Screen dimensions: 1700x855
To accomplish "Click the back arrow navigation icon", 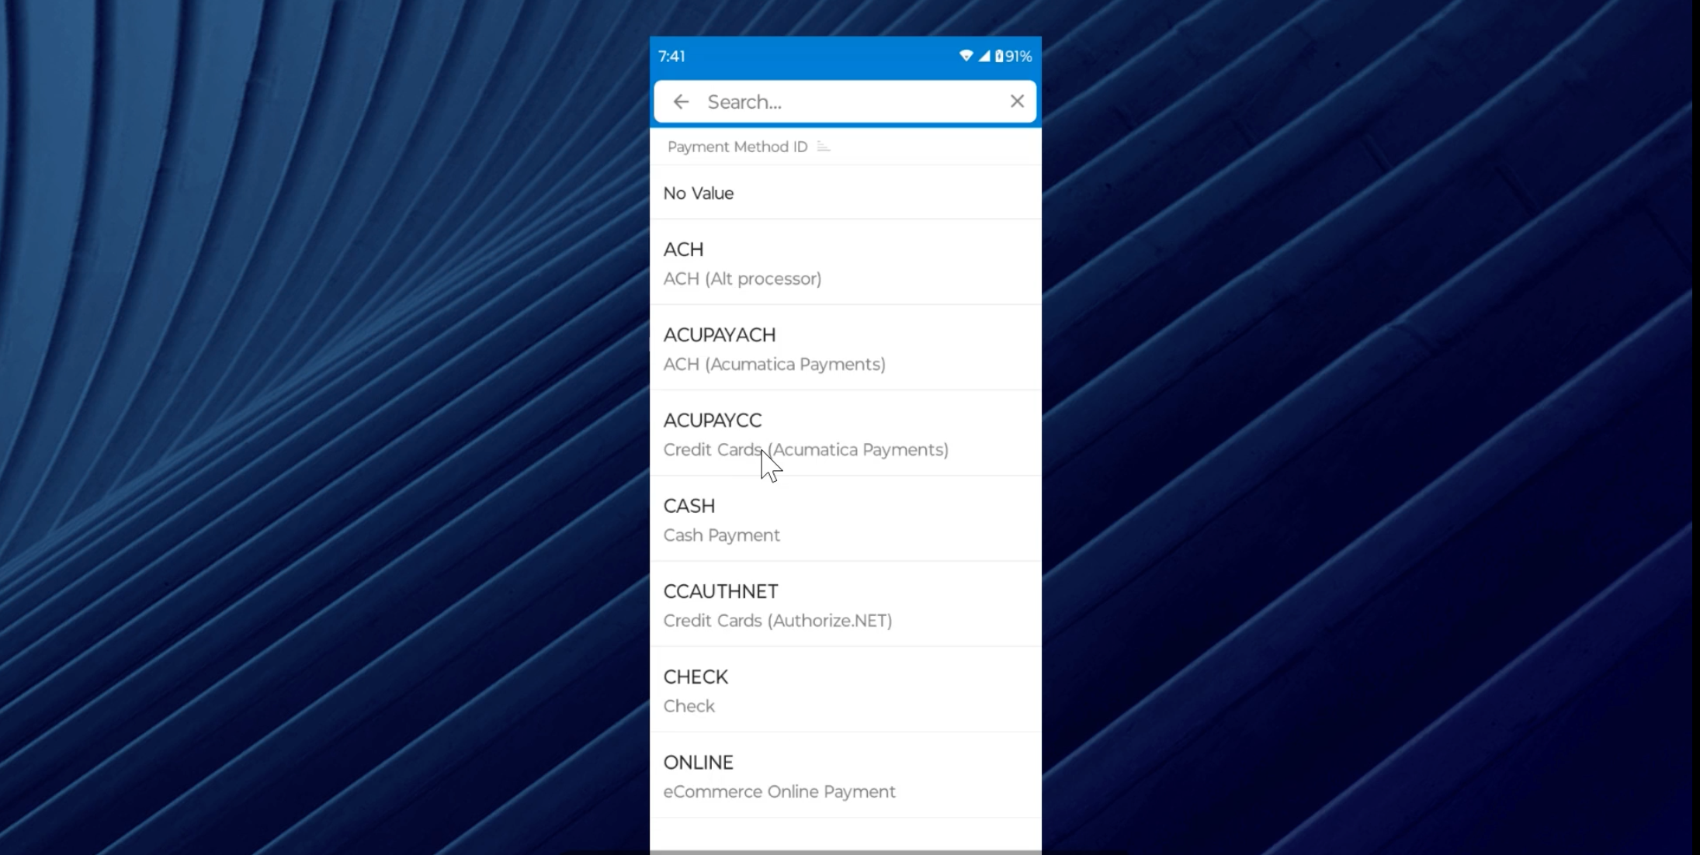I will pyautogui.click(x=681, y=102).
